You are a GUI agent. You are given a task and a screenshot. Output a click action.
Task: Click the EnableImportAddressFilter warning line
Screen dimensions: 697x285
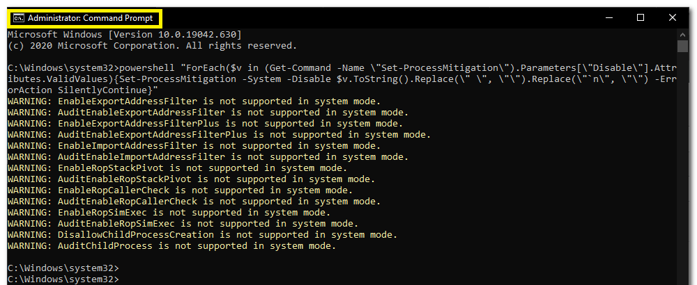tap(194, 145)
